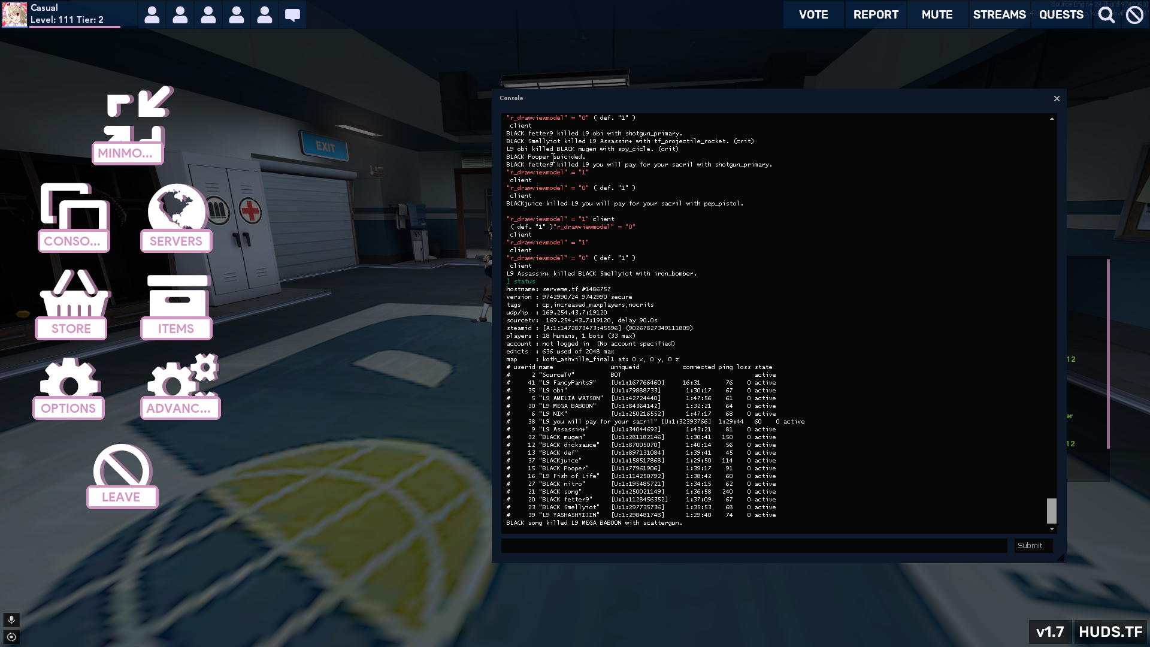The height and width of the screenshot is (647, 1150).
Task: Click the "L9 YASHASHYIJIN" player row
Action: point(641,515)
